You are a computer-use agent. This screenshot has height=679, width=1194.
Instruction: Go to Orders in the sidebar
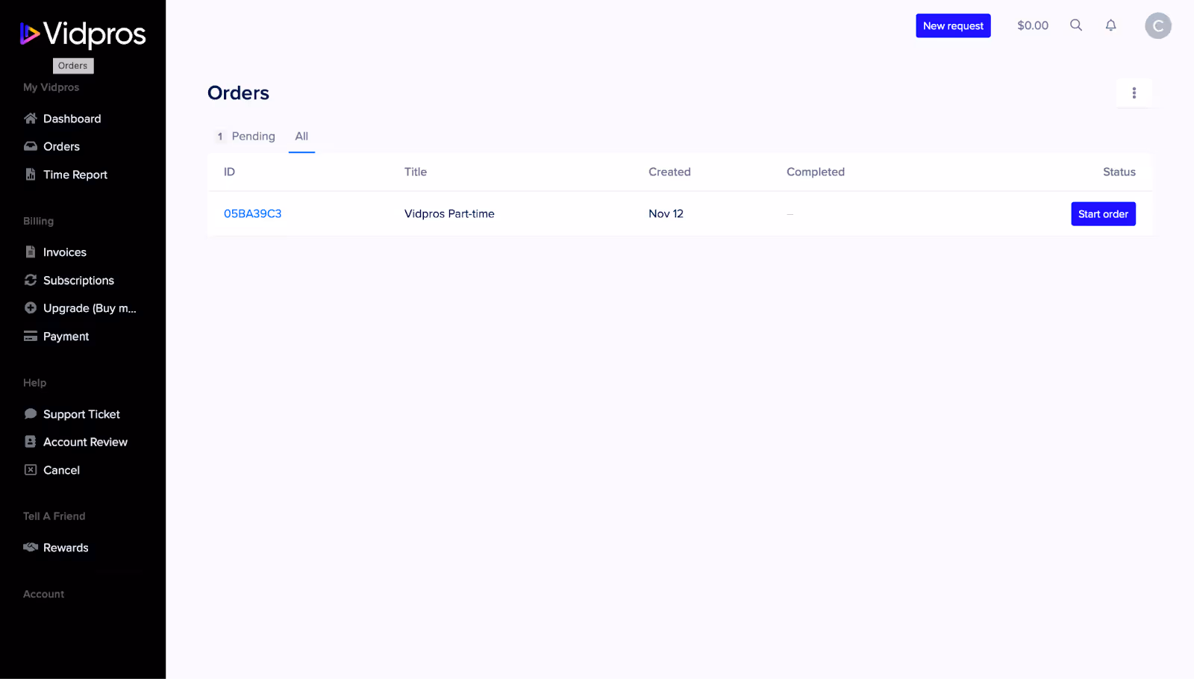(x=61, y=147)
